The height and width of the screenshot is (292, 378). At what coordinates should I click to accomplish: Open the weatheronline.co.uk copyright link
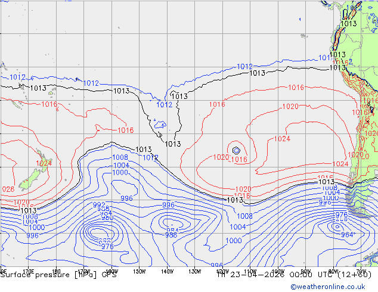click(x=328, y=287)
